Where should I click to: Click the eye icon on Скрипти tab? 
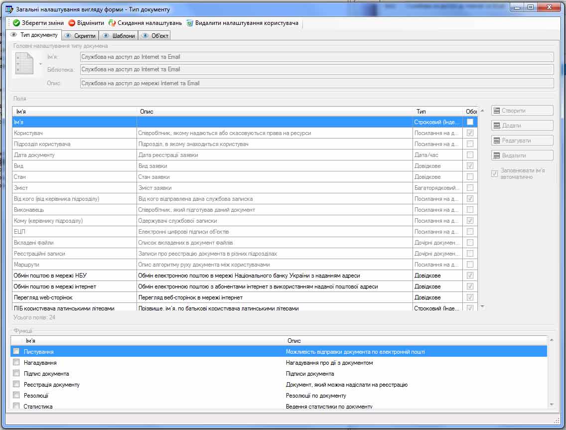click(x=68, y=35)
